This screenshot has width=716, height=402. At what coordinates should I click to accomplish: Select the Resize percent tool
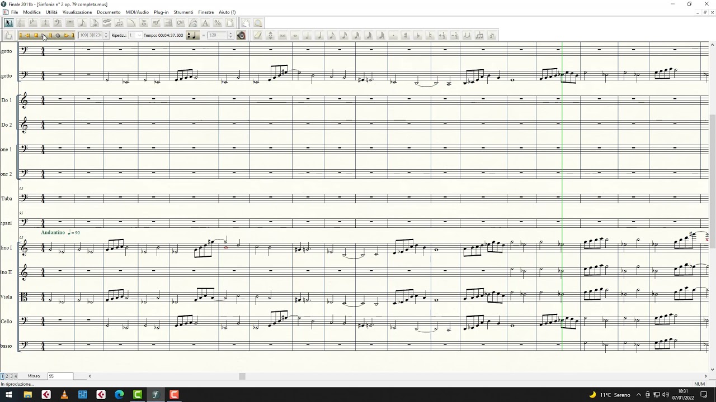click(218, 23)
